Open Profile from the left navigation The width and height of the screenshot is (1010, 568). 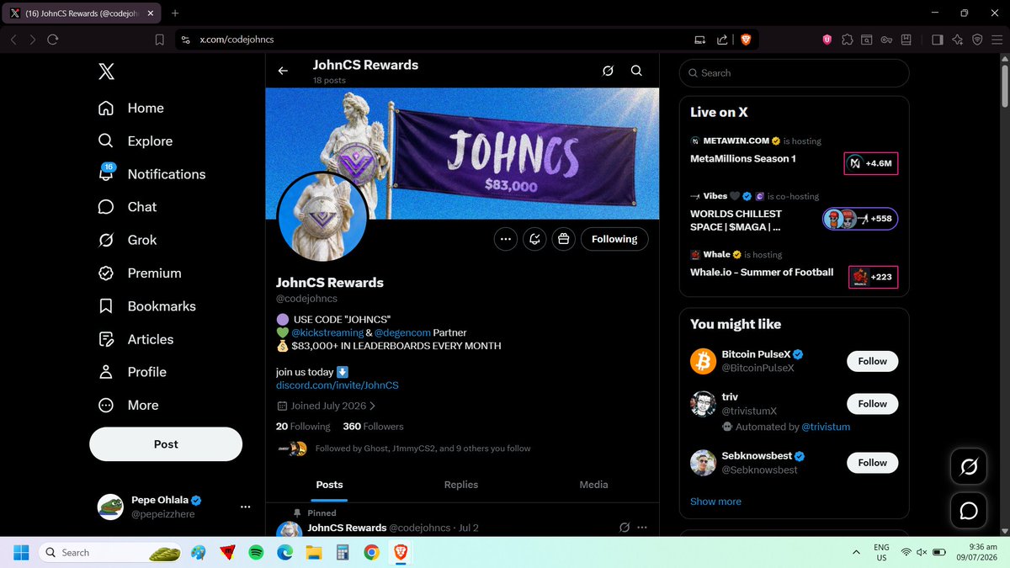click(133, 372)
